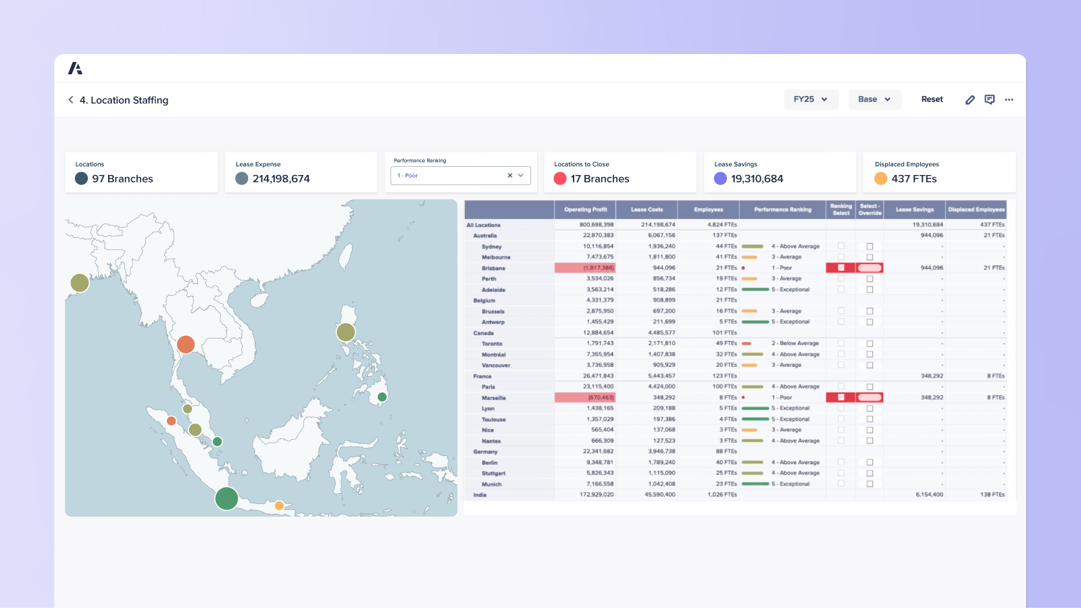Open the FY25 dropdown

click(811, 99)
